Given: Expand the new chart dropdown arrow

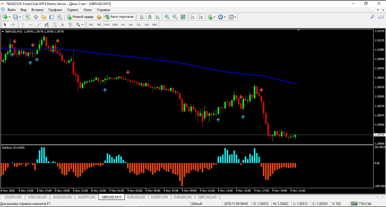Looking at the screenshot, I should click(x=10, y=17).
